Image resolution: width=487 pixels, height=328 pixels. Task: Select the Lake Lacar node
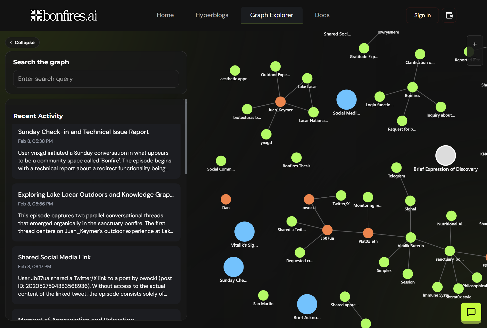pos(307,78)
